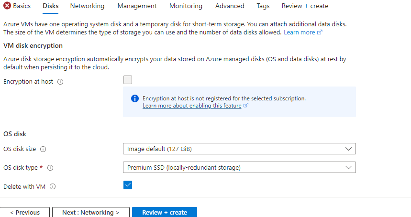Click the external link icon after Learn more
Viewport: 411px width, 217px height.
click(x=320, y=33)
